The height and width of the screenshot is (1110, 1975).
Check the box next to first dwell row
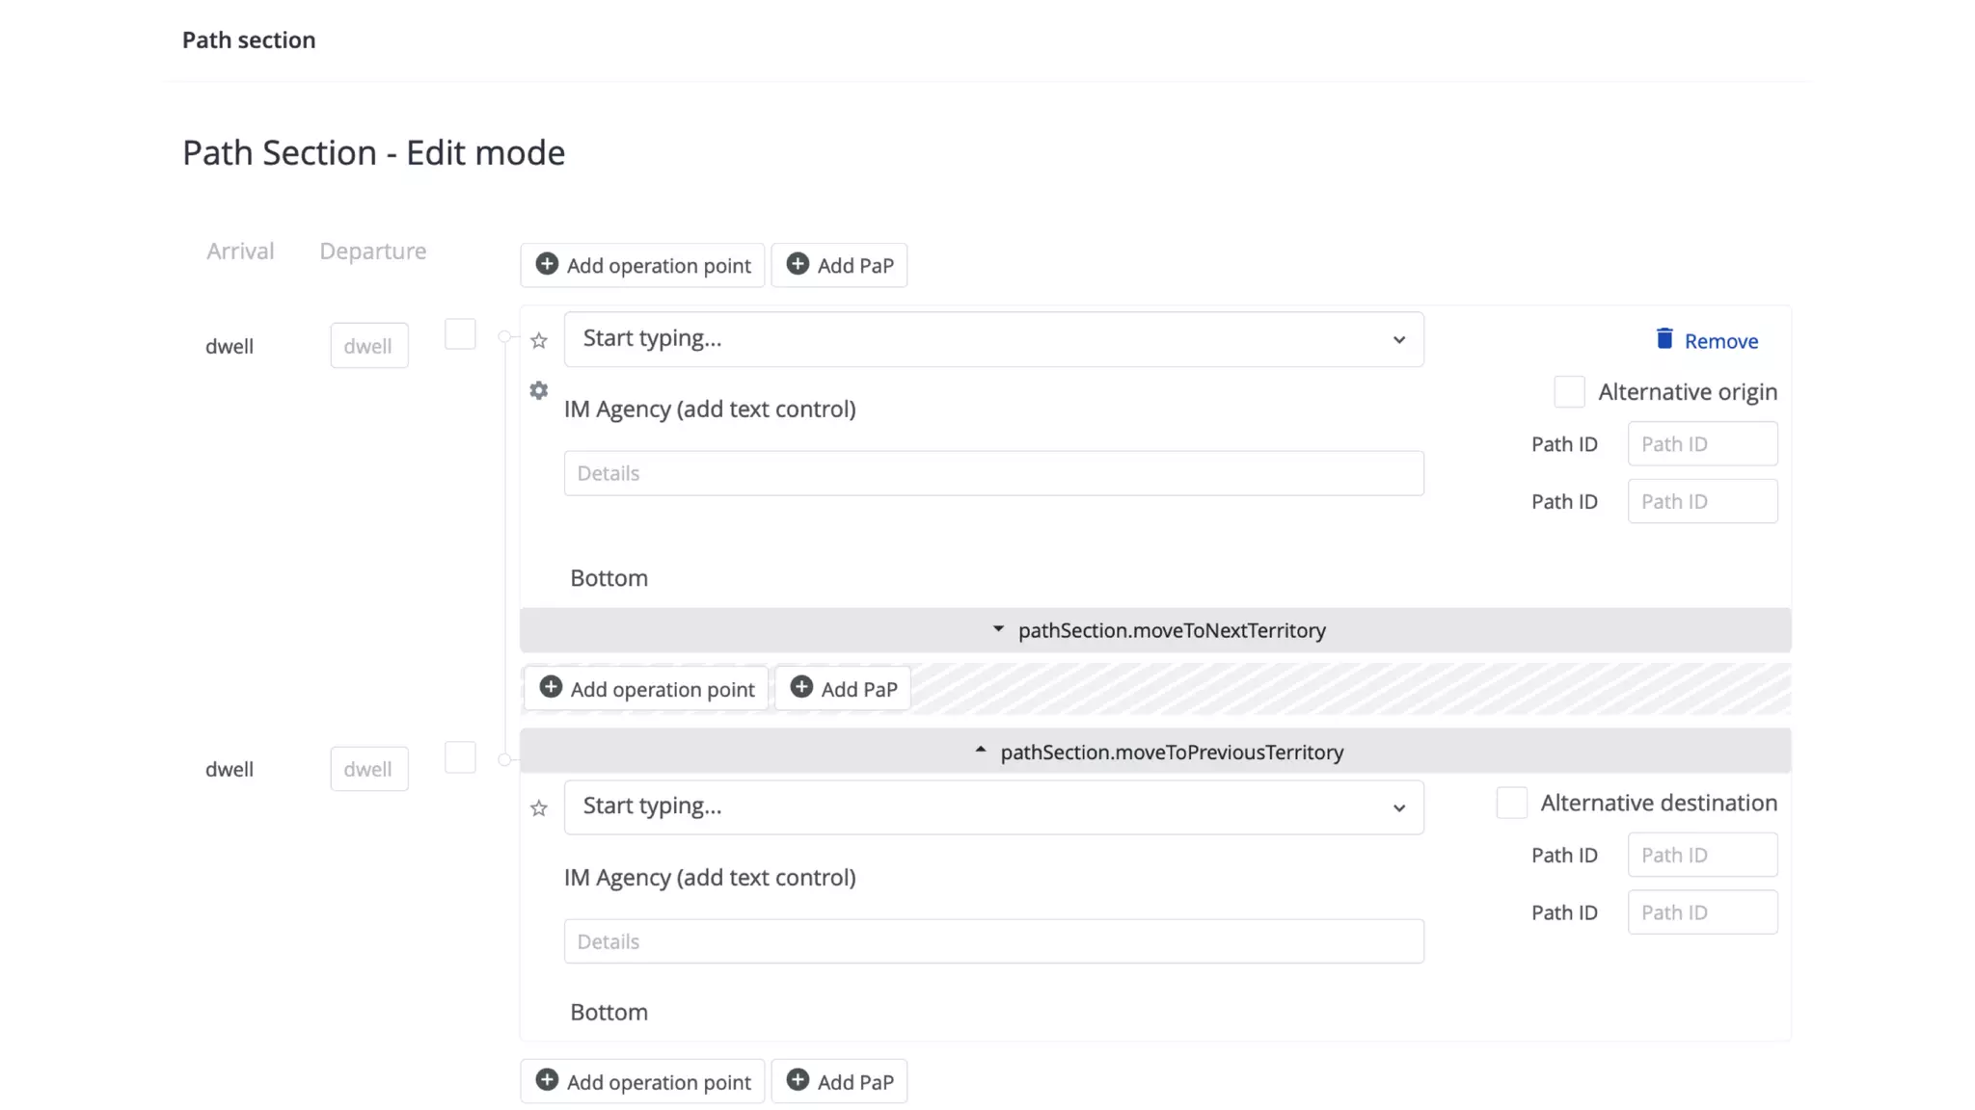[460, 334]
